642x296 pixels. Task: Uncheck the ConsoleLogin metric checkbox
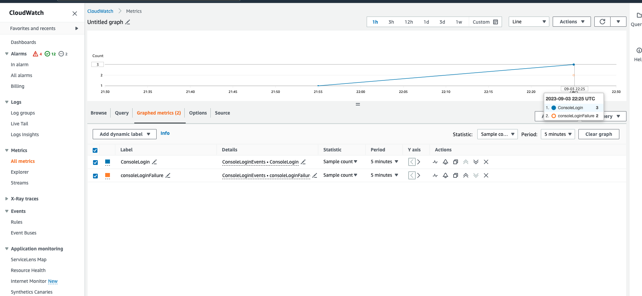tap(95, 162)
